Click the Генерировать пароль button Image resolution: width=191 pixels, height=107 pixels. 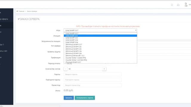tap(85, 98)
